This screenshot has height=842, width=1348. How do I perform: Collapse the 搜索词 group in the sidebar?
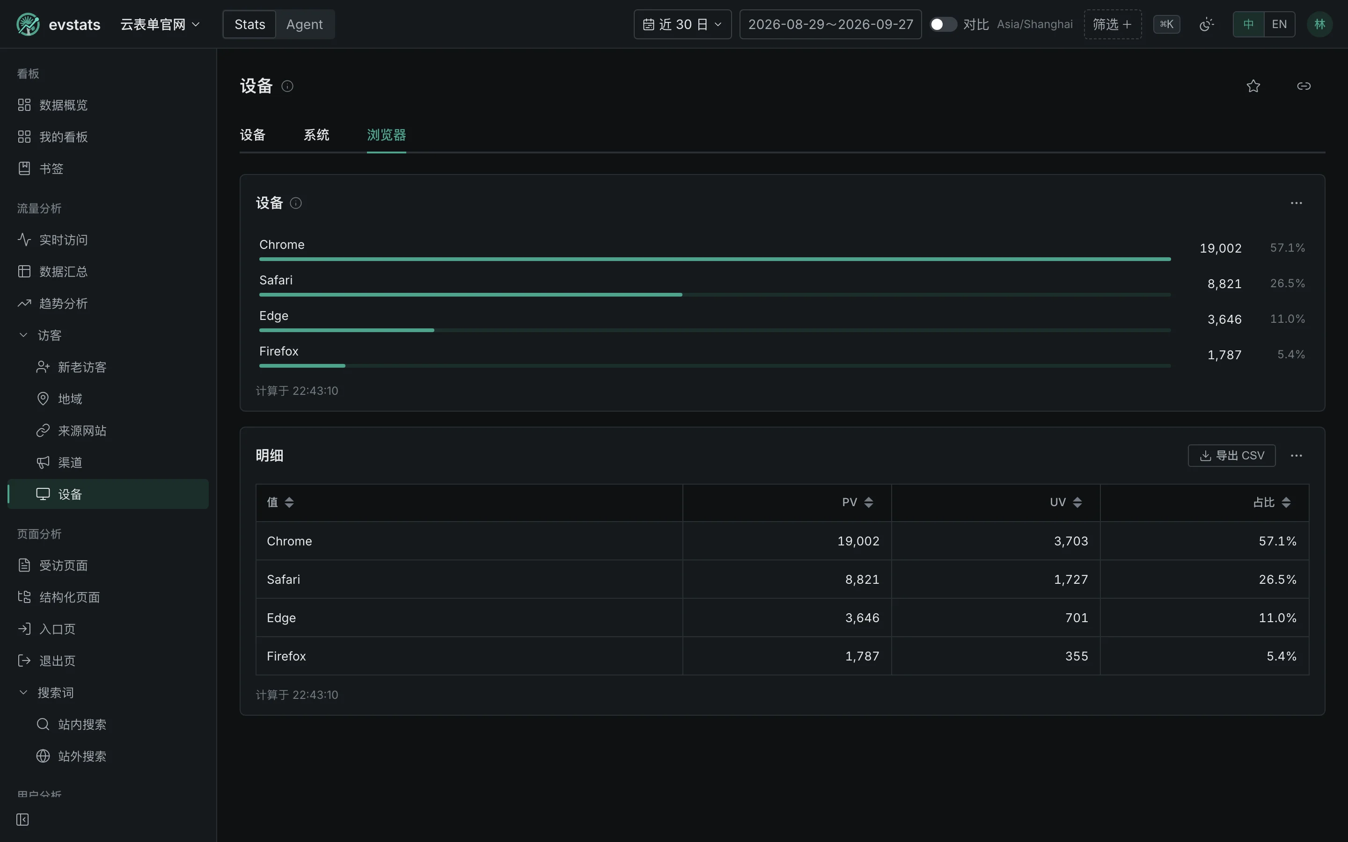tap(108, 693)
